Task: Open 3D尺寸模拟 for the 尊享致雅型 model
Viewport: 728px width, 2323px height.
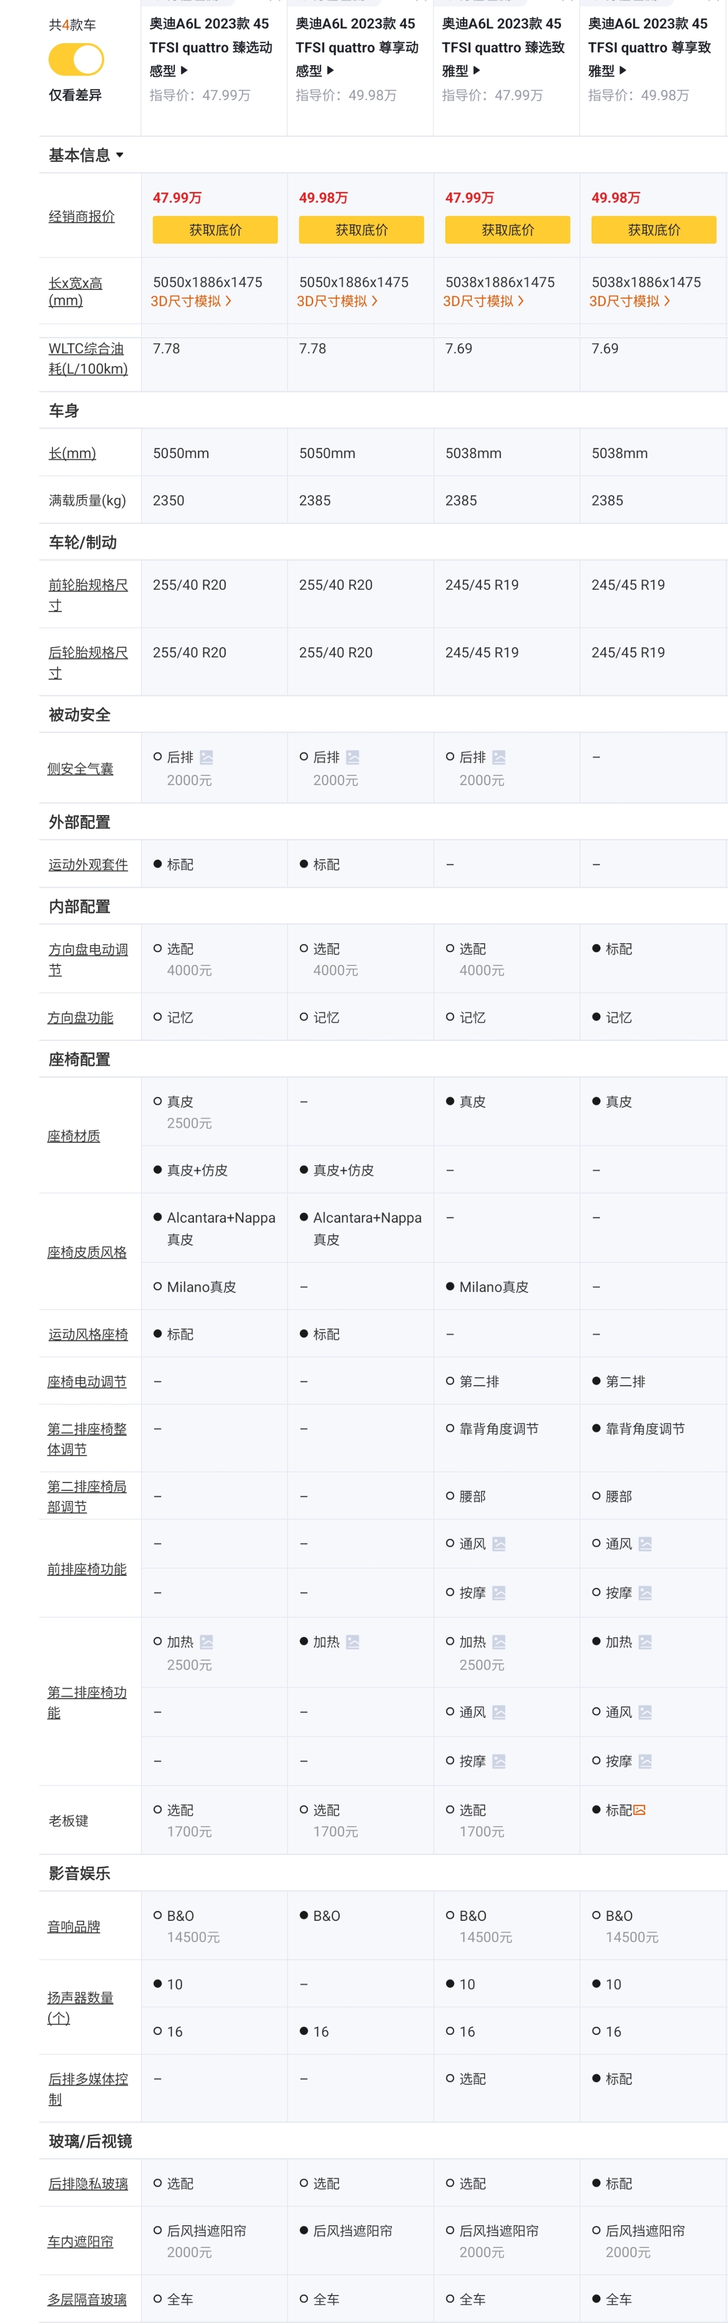Action: pos(630,301)
